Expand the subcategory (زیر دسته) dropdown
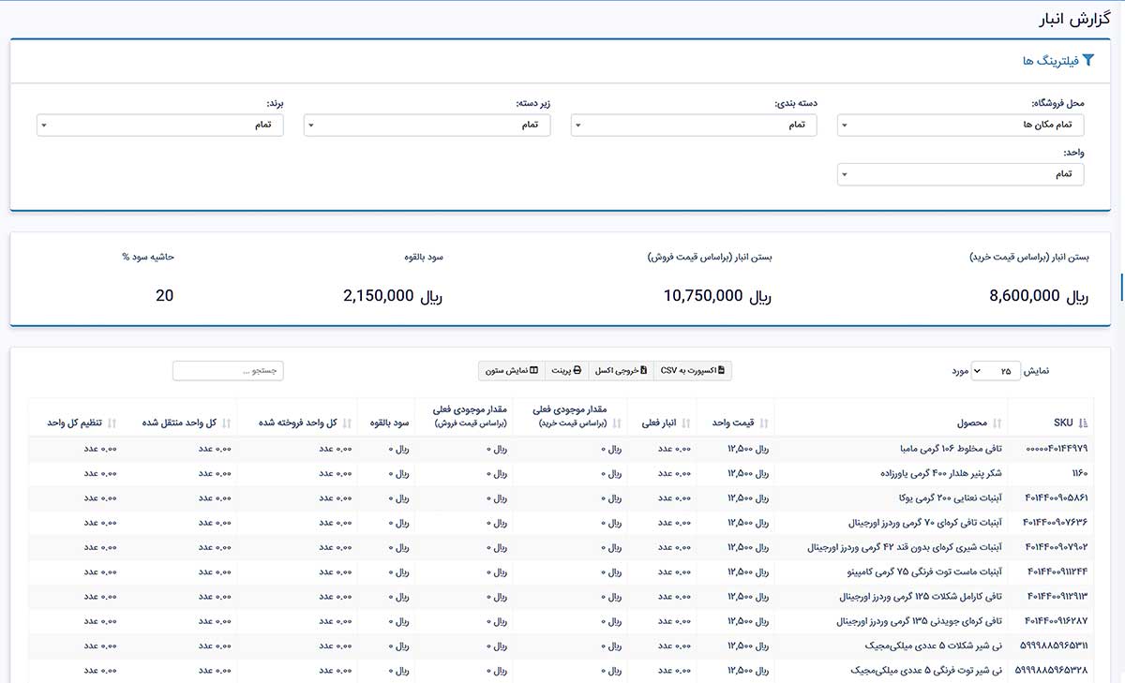 [x=427, y=125]
